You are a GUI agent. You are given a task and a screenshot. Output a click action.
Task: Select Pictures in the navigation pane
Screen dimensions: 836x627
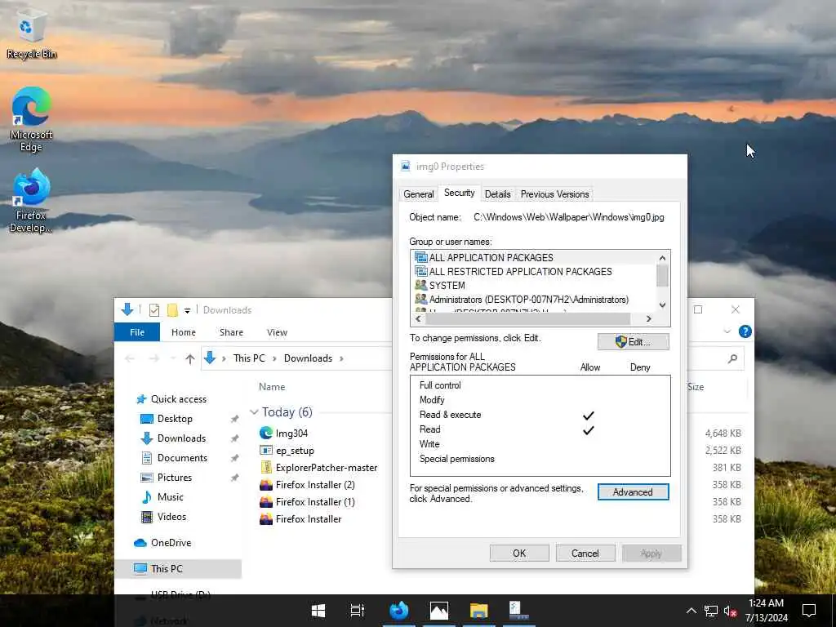(x=175, y=477)
